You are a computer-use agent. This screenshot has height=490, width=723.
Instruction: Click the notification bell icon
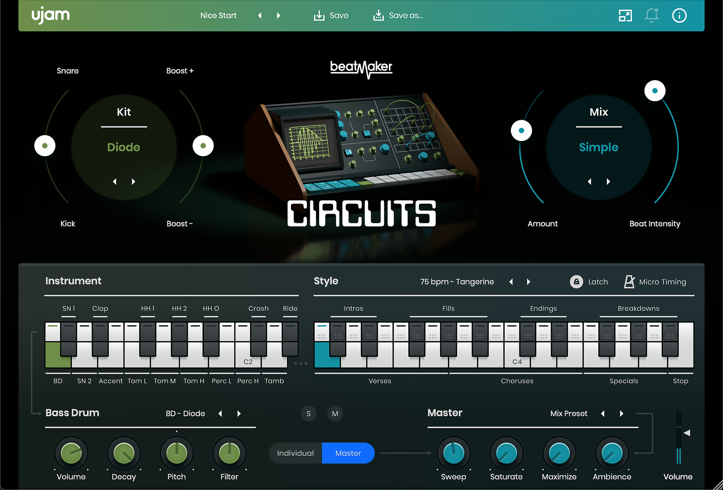pos(653,15)
